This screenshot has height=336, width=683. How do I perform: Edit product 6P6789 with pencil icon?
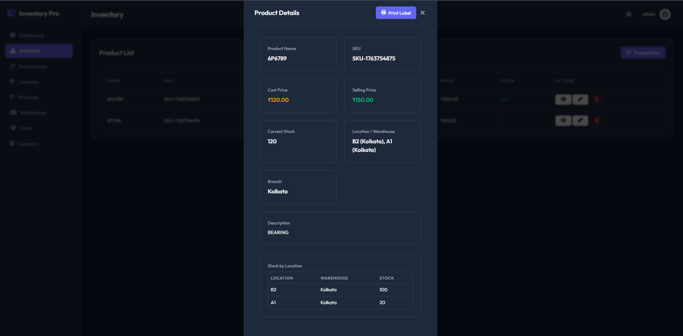[x=580, y=99]
